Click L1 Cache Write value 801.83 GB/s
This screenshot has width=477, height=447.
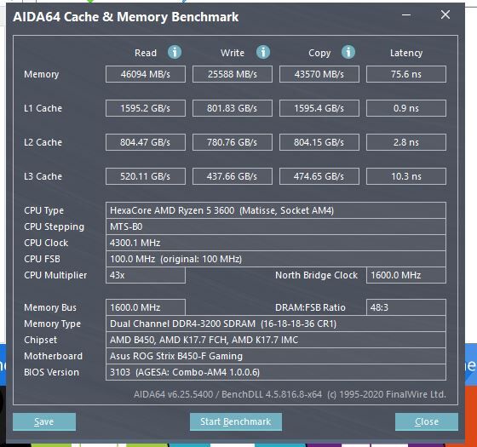[233, 108]
